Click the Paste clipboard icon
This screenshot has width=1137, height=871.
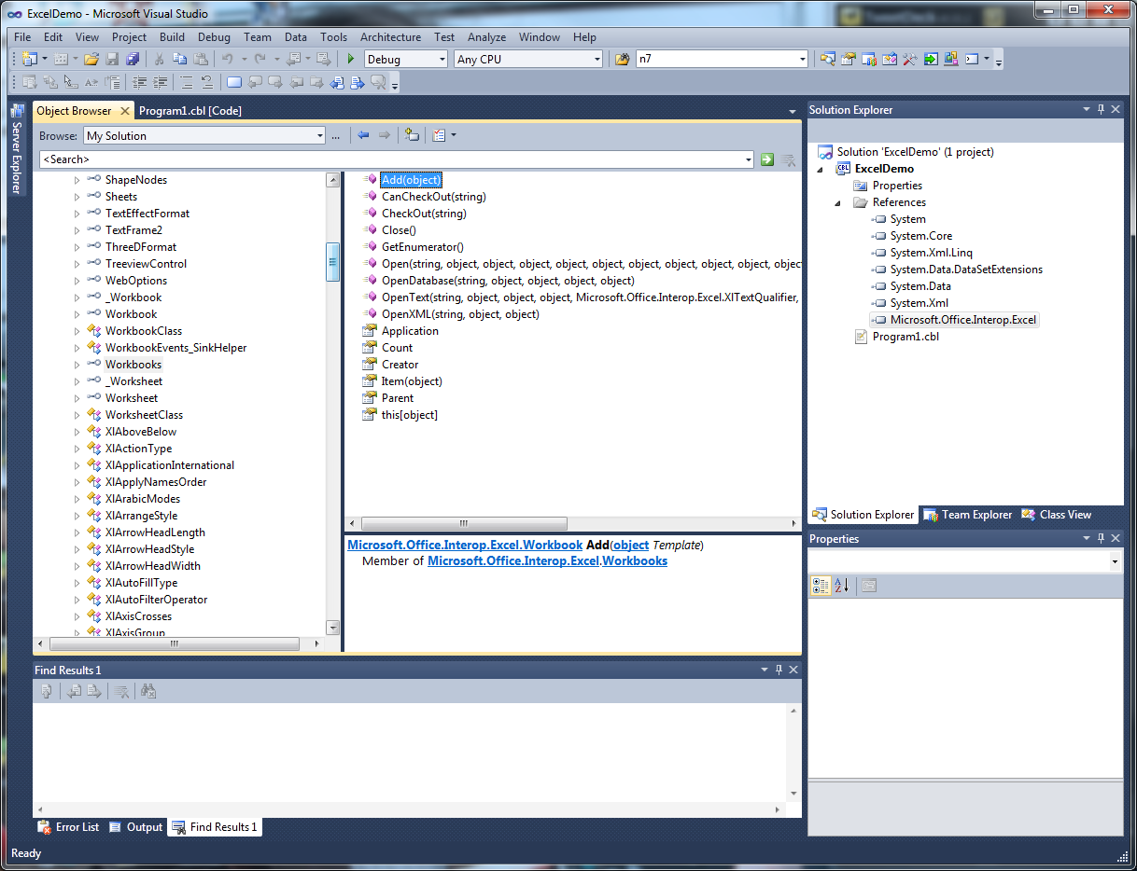coord(200,59)
